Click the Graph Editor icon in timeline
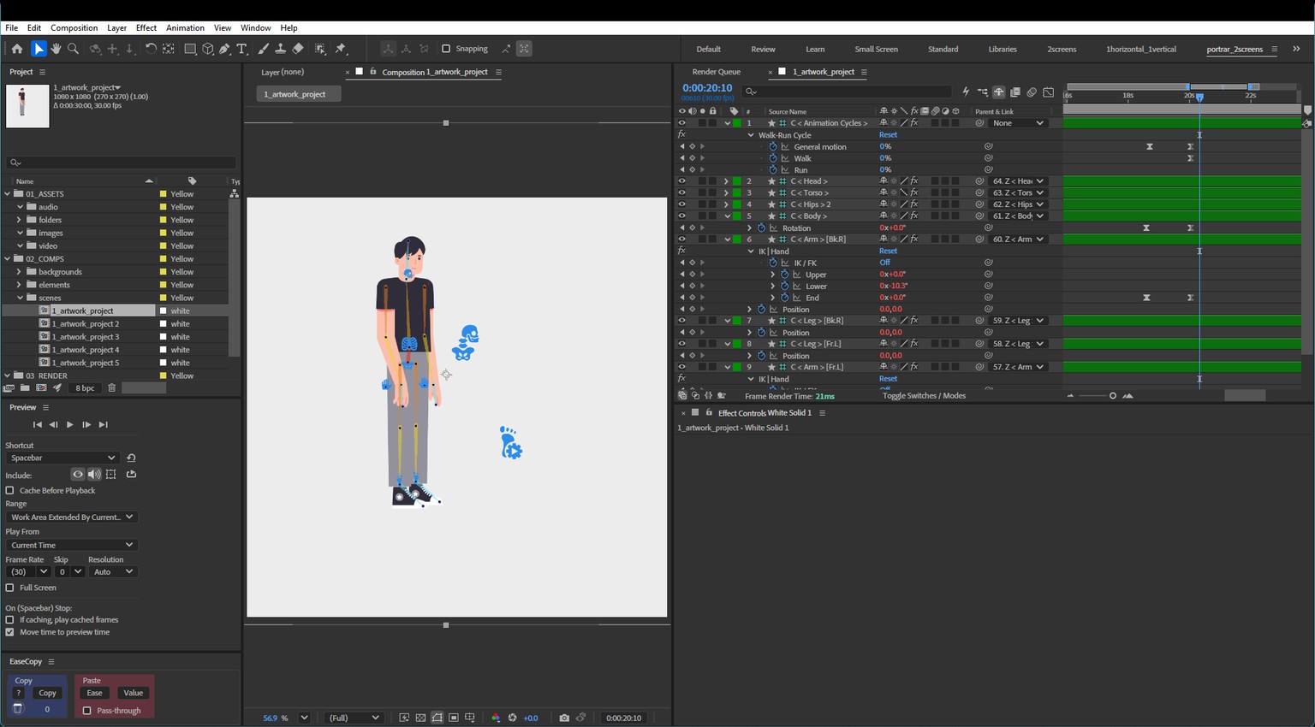This screenshot has width=1315, height=727. [1048, 92]
